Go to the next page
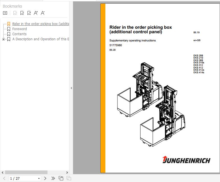The width and height of the screenshot is (220, 182). (45, 178)
